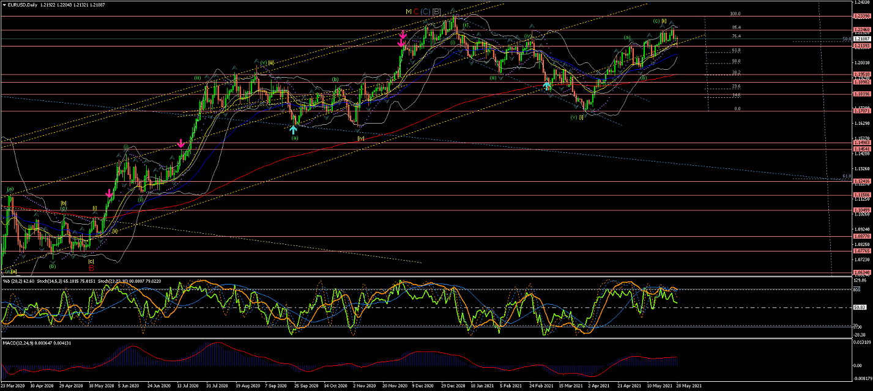Image resolution: width=873 pixels, height=391 pixels.
Task: Select the blue (C) wave label at top
Action: pyautogui.click(x=425, y=11)
